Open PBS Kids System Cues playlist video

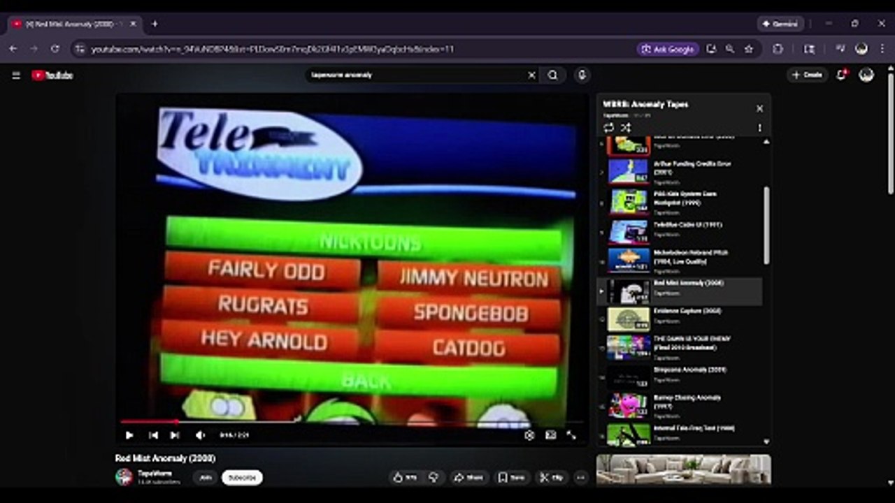pos(680,201)
